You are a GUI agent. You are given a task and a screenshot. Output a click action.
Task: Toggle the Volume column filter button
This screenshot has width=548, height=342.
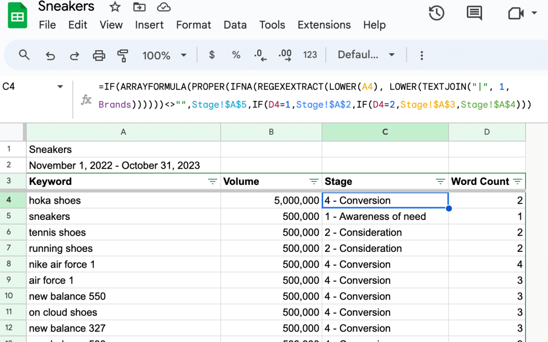[314, 181]
